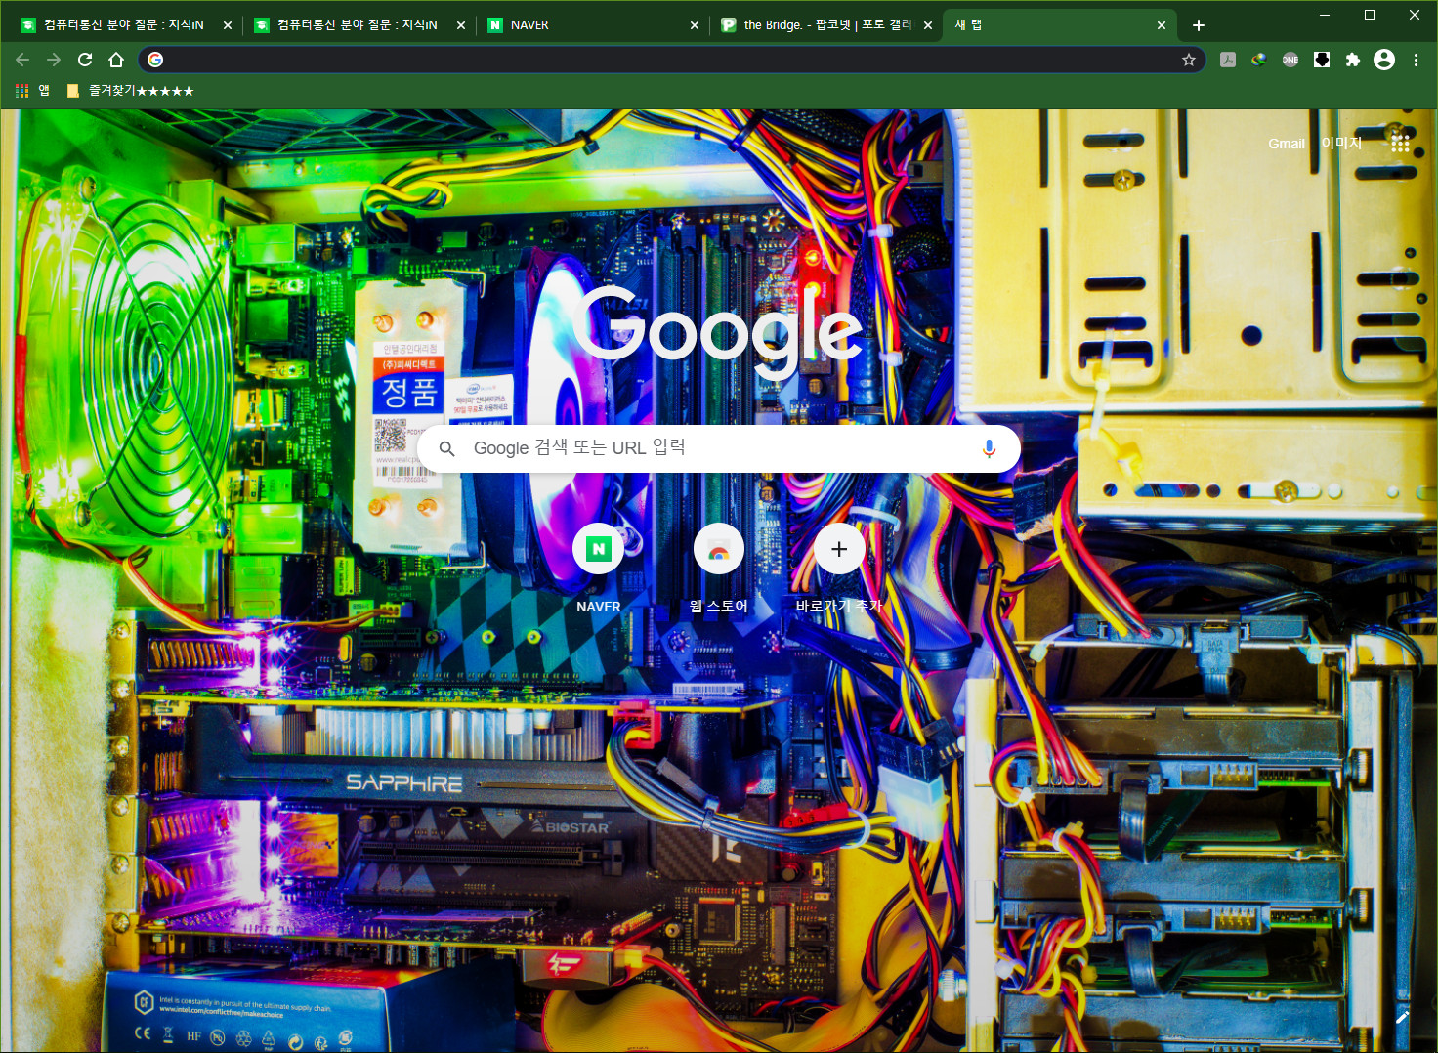Click the gray ONE extension icon

click(1290, 60)
